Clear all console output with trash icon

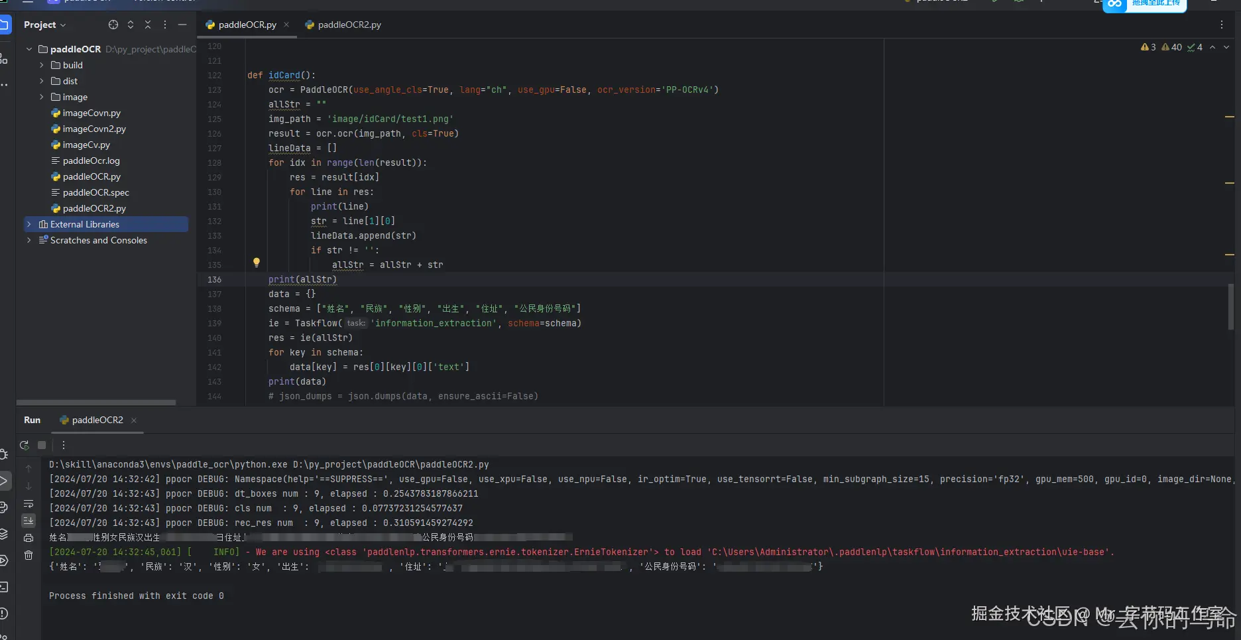pyautogui.click(x=29, y=555)
